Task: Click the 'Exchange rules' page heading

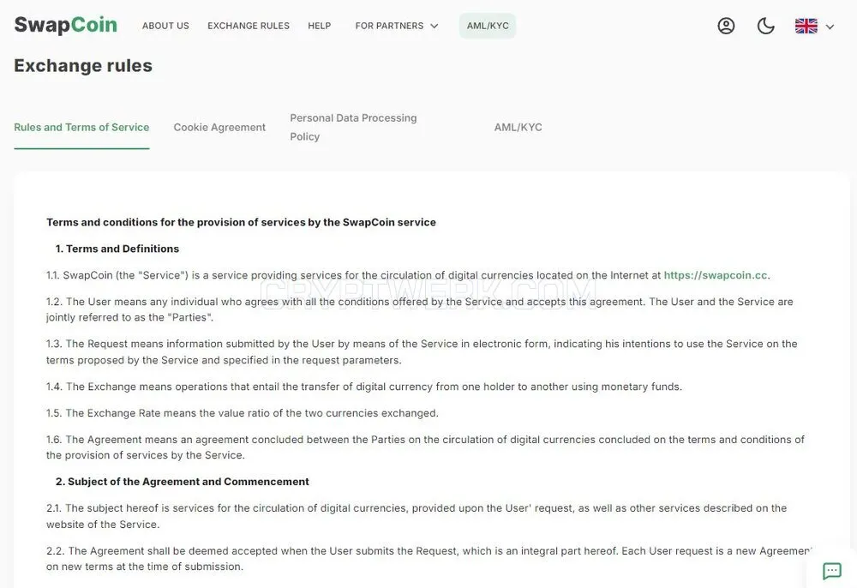Action: (x=83, y=66)
